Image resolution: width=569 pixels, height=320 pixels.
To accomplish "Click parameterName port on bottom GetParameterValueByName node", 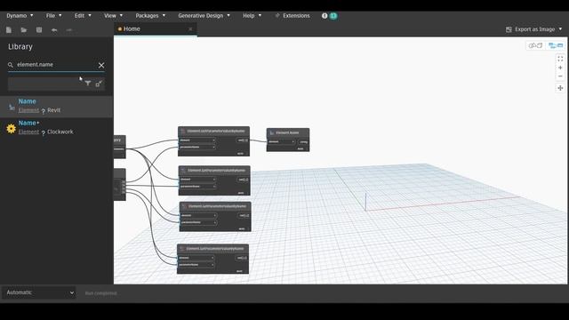I will click(196, 265).
